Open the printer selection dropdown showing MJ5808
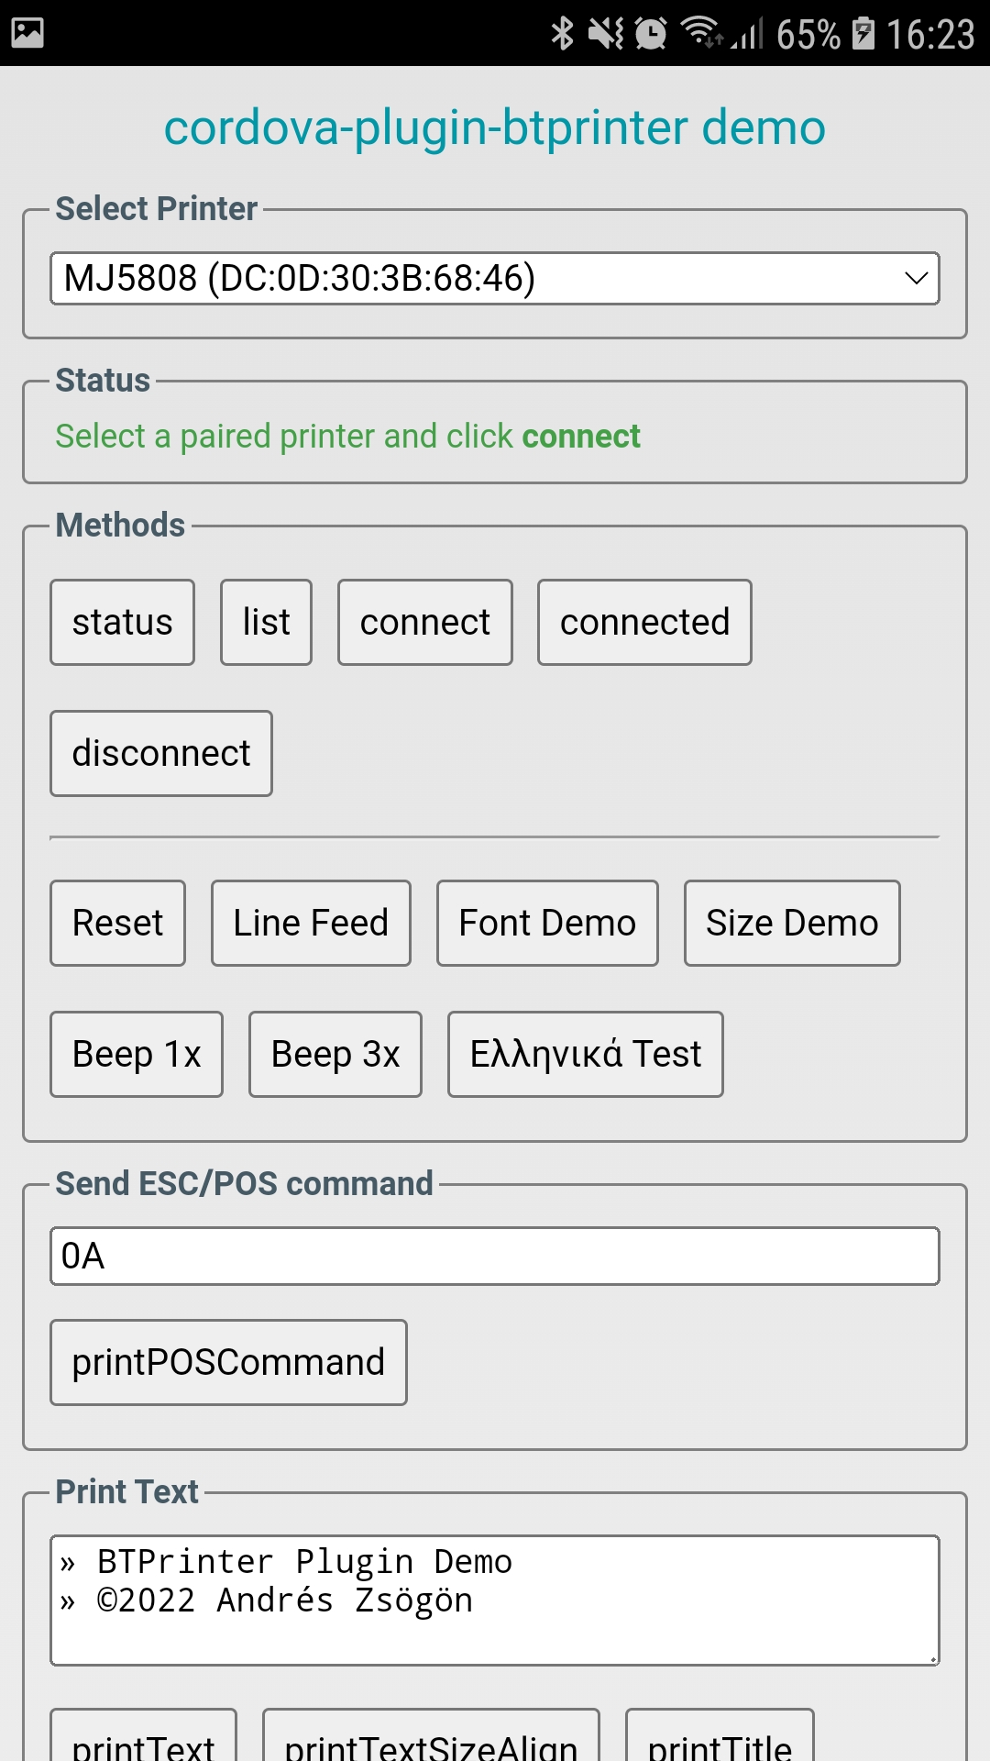Viewport: 990px width, 1761px height. [495, 277]
